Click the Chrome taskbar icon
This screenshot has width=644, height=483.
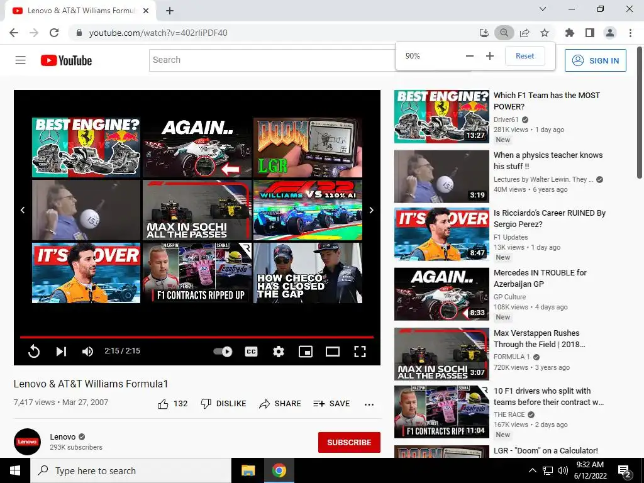pos(279,470)
